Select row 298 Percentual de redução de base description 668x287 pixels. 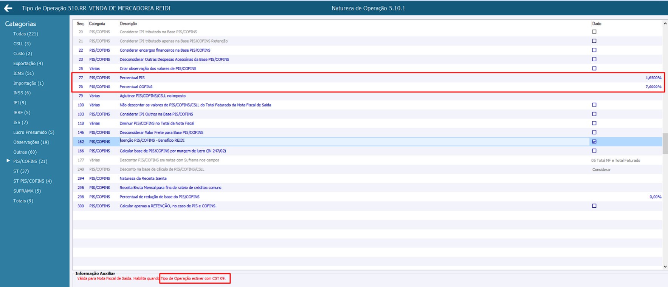(160, 197)
